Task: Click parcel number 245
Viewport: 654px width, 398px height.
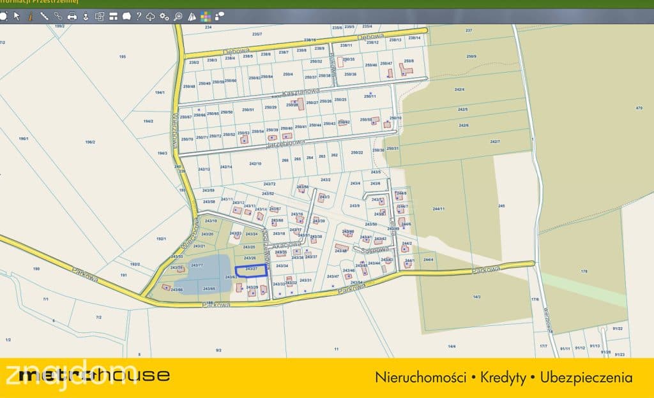Action: tap(501, 206)
